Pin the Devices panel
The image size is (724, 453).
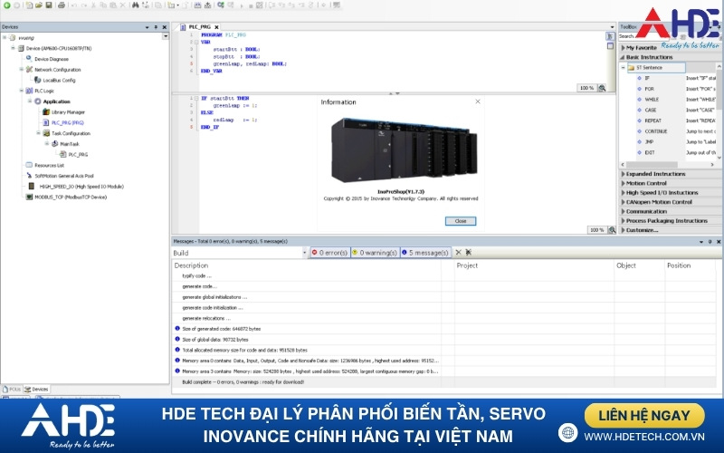click(156, 27)
